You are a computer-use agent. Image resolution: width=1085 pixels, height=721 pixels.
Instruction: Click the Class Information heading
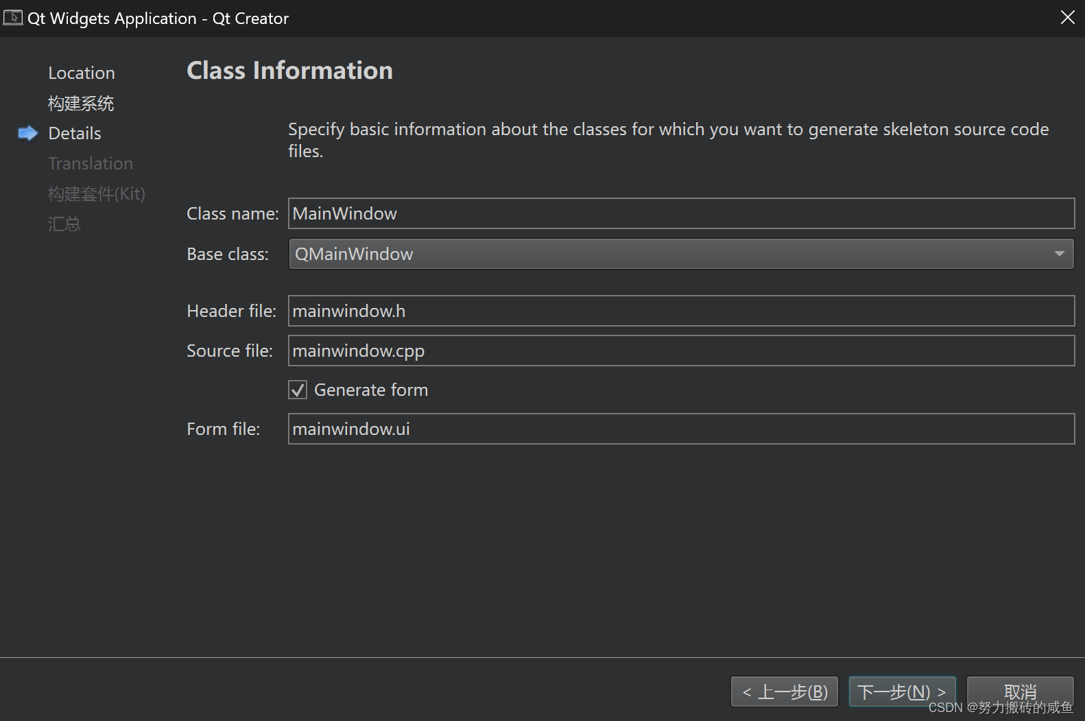click(x=289, y=71)
